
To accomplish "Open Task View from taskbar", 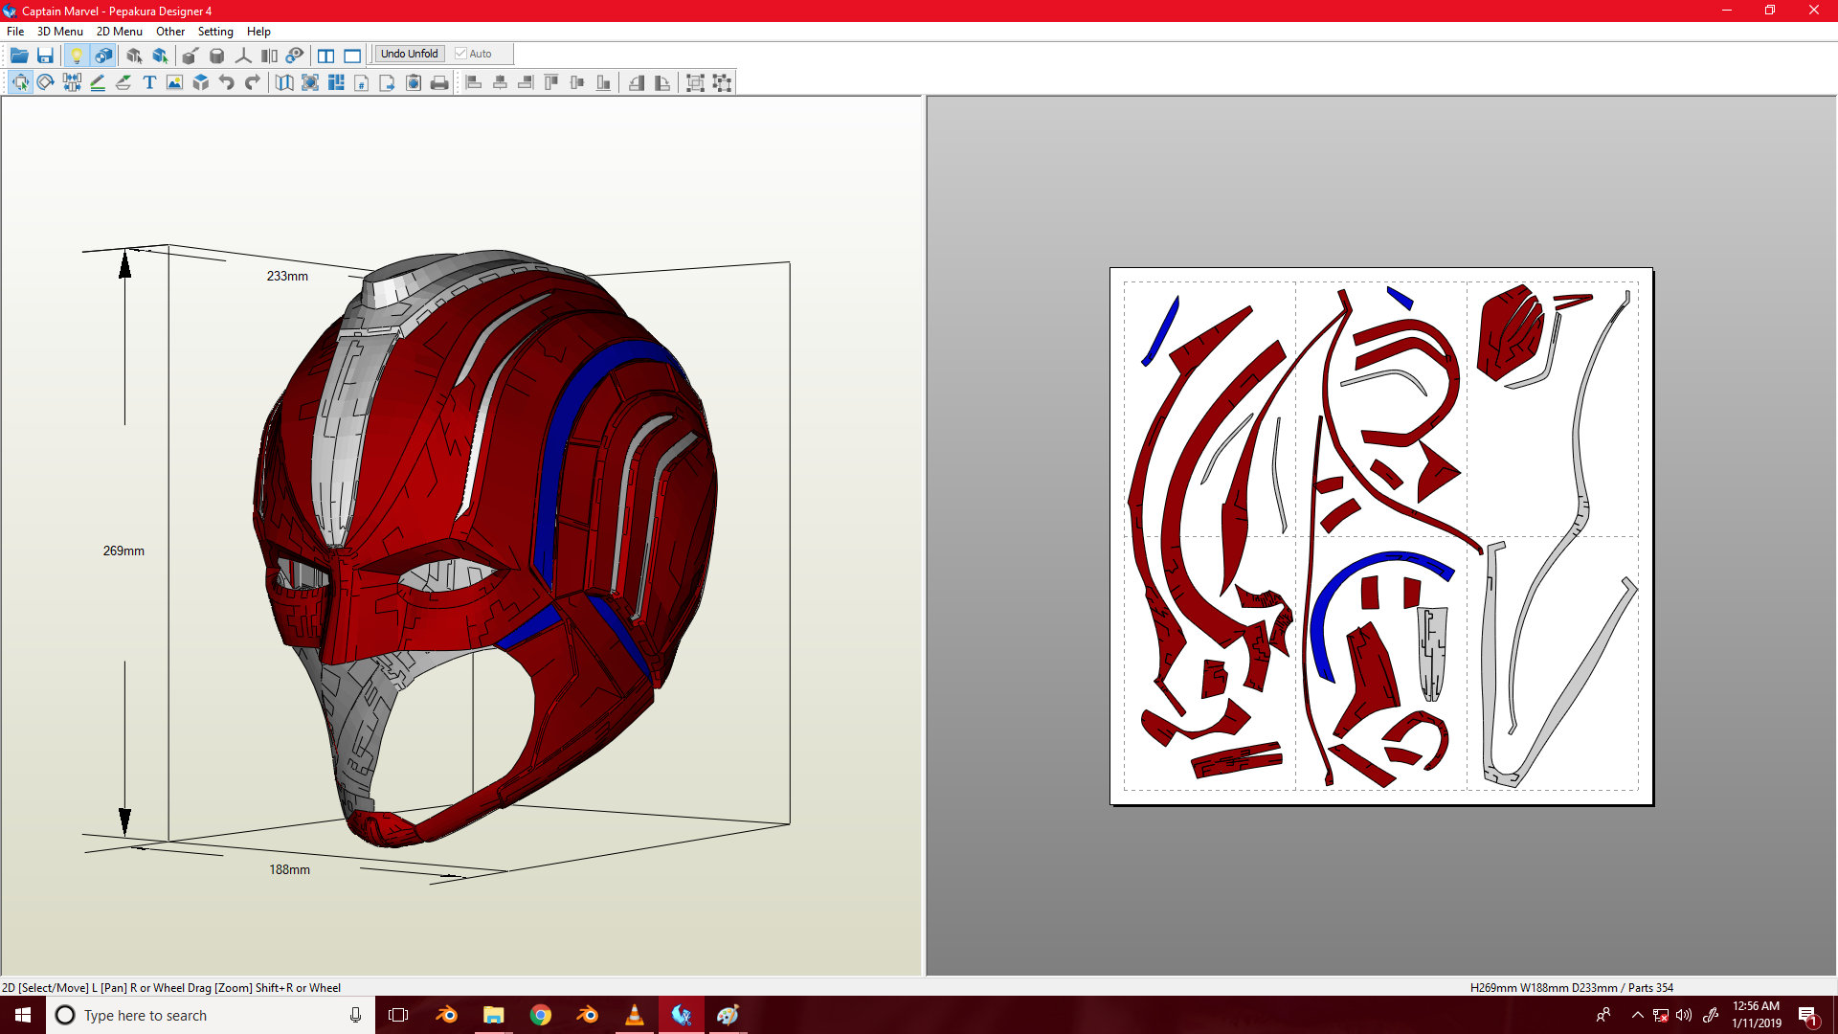I will click(398, 1015).
